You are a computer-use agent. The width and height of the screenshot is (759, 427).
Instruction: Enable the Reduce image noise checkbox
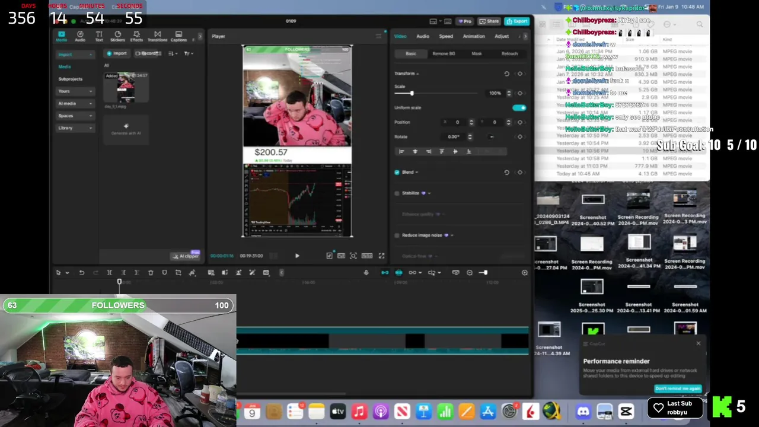(x=397, y=235)
